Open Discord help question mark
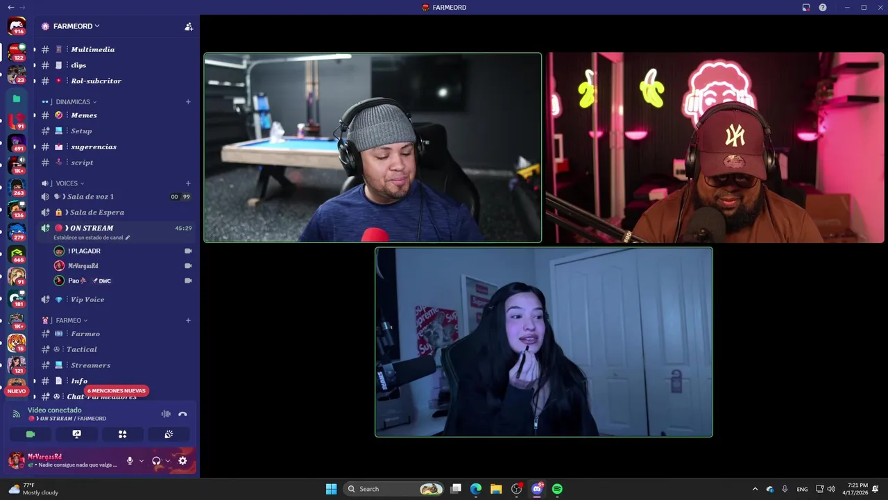Viewport: 888px width, 500px height. (823, 8)
